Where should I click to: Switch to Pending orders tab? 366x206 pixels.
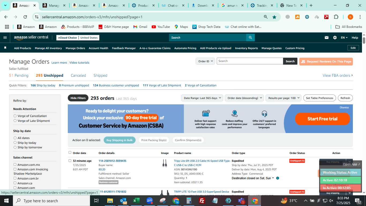[x=19, y=75]
